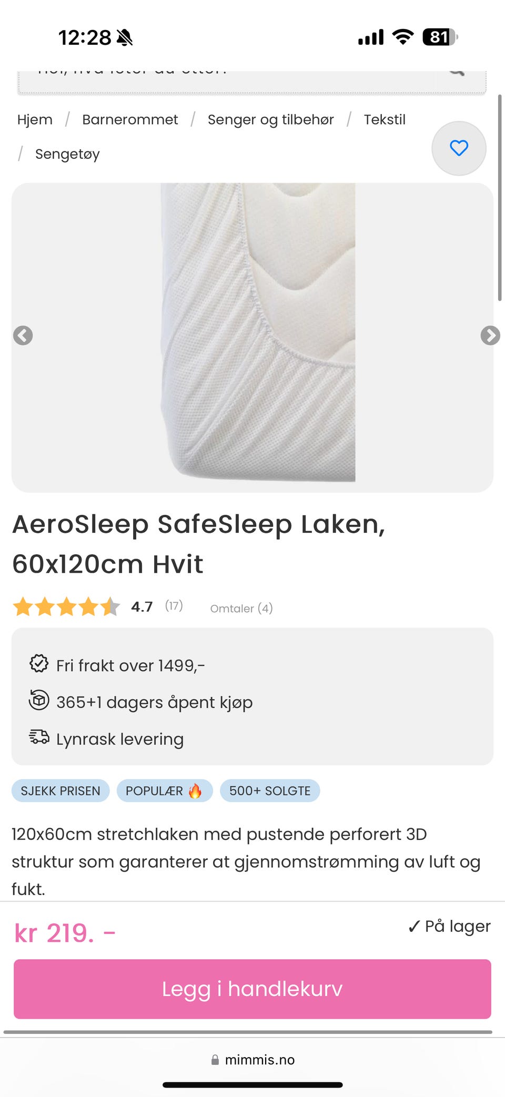Open the Barnerommet breadcrumb
505x1097 pixels.
point(130,120)
